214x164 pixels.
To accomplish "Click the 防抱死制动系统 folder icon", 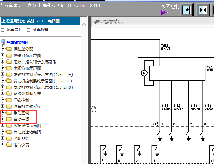I will tap(9, 93).
